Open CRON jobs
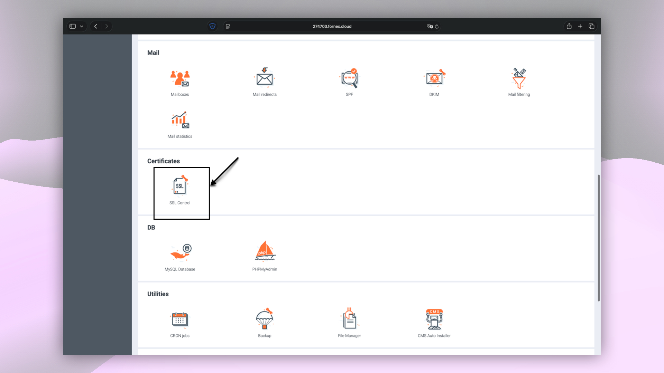Image resolution: width=664 pixels, height=373 pixels. [x=179, y=319]
